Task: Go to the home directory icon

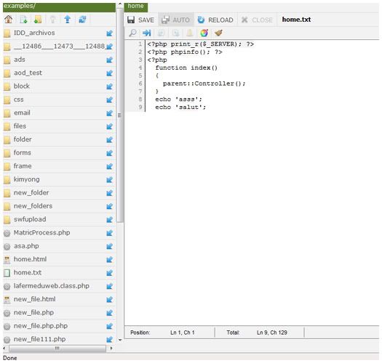Action: click(x=9, y=19)
